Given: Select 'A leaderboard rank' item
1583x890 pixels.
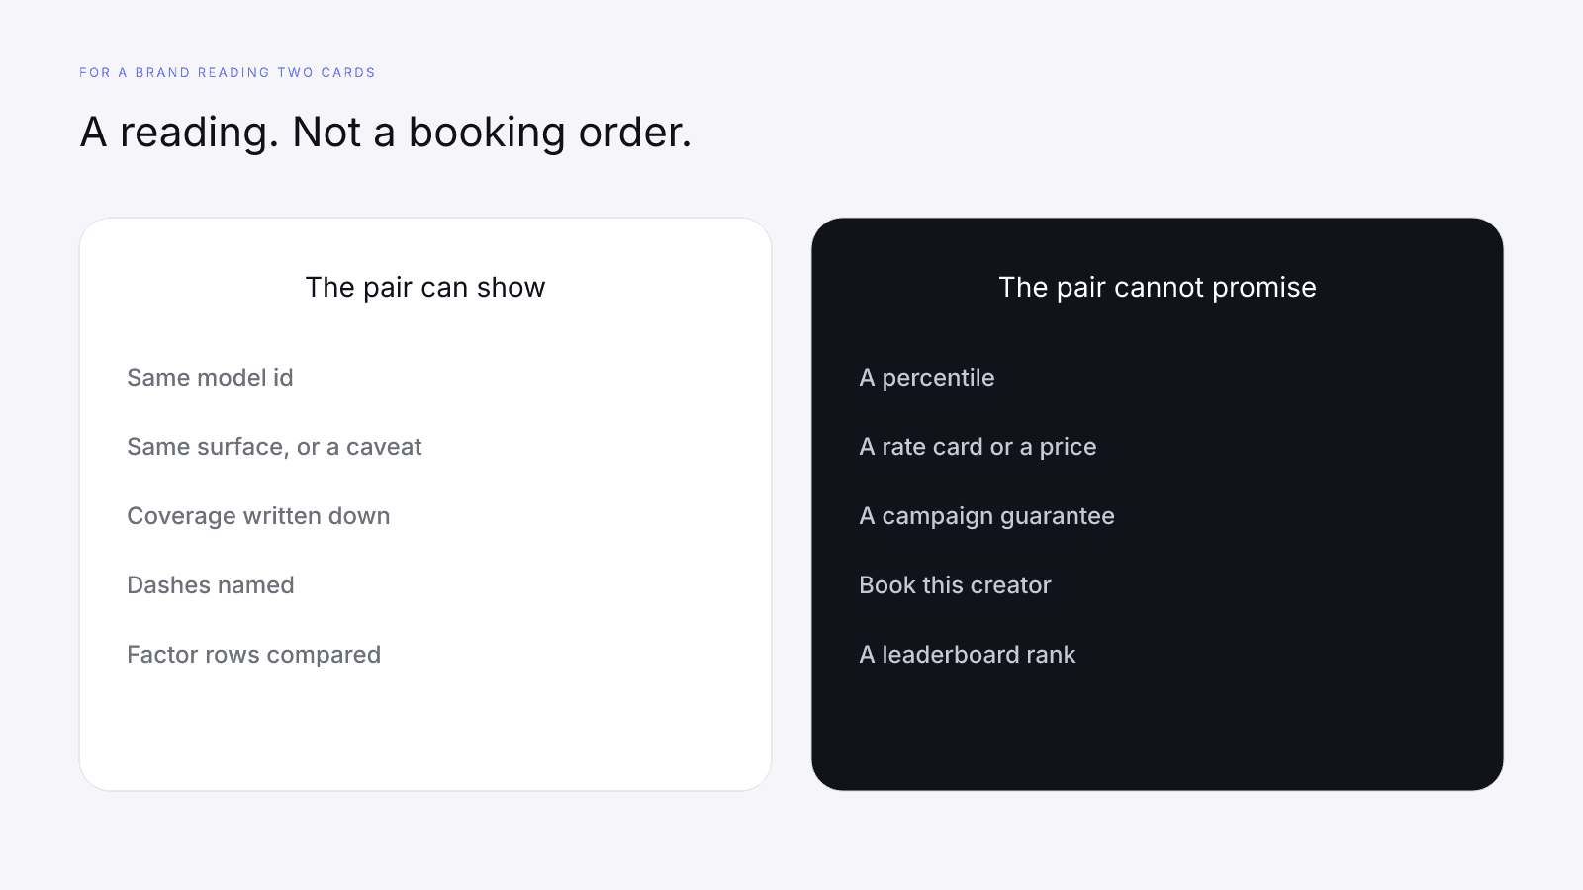Looking at the screenshot, I should pos(967,655).
